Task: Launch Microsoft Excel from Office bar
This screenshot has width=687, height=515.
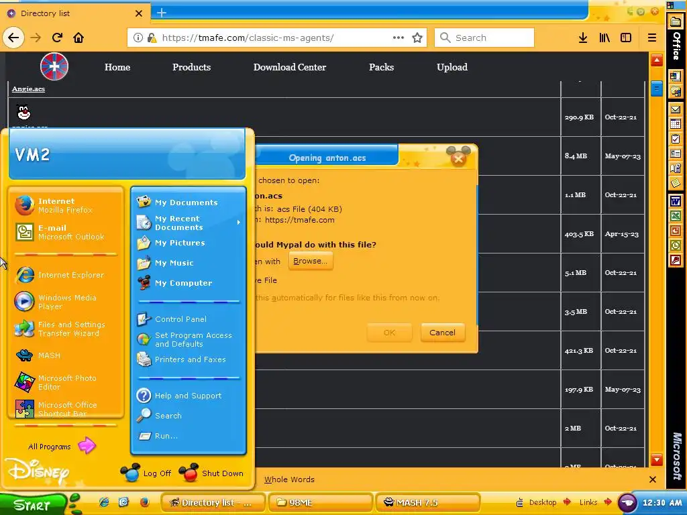Action: 676,216
